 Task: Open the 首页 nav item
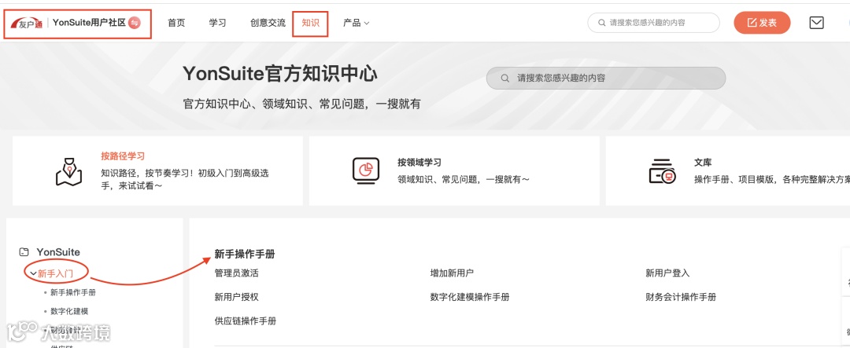pyautogui.click(x=176, y=23)
